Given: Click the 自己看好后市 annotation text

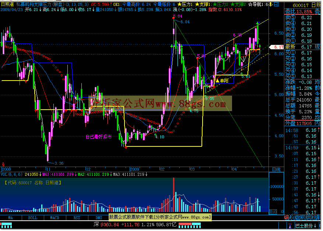Looking at the screenshot, I should pos(99,136).
